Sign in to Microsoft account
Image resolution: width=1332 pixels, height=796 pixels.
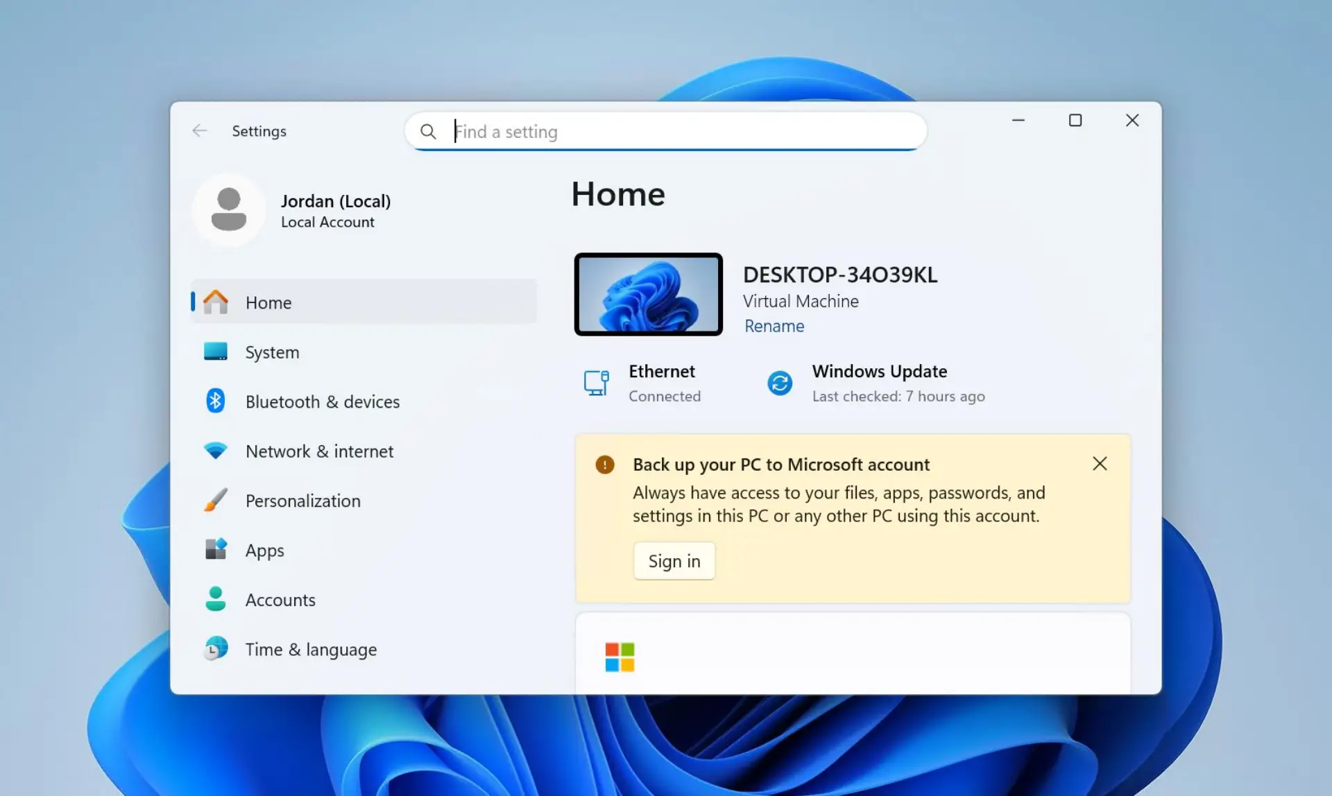click(674, 561)
